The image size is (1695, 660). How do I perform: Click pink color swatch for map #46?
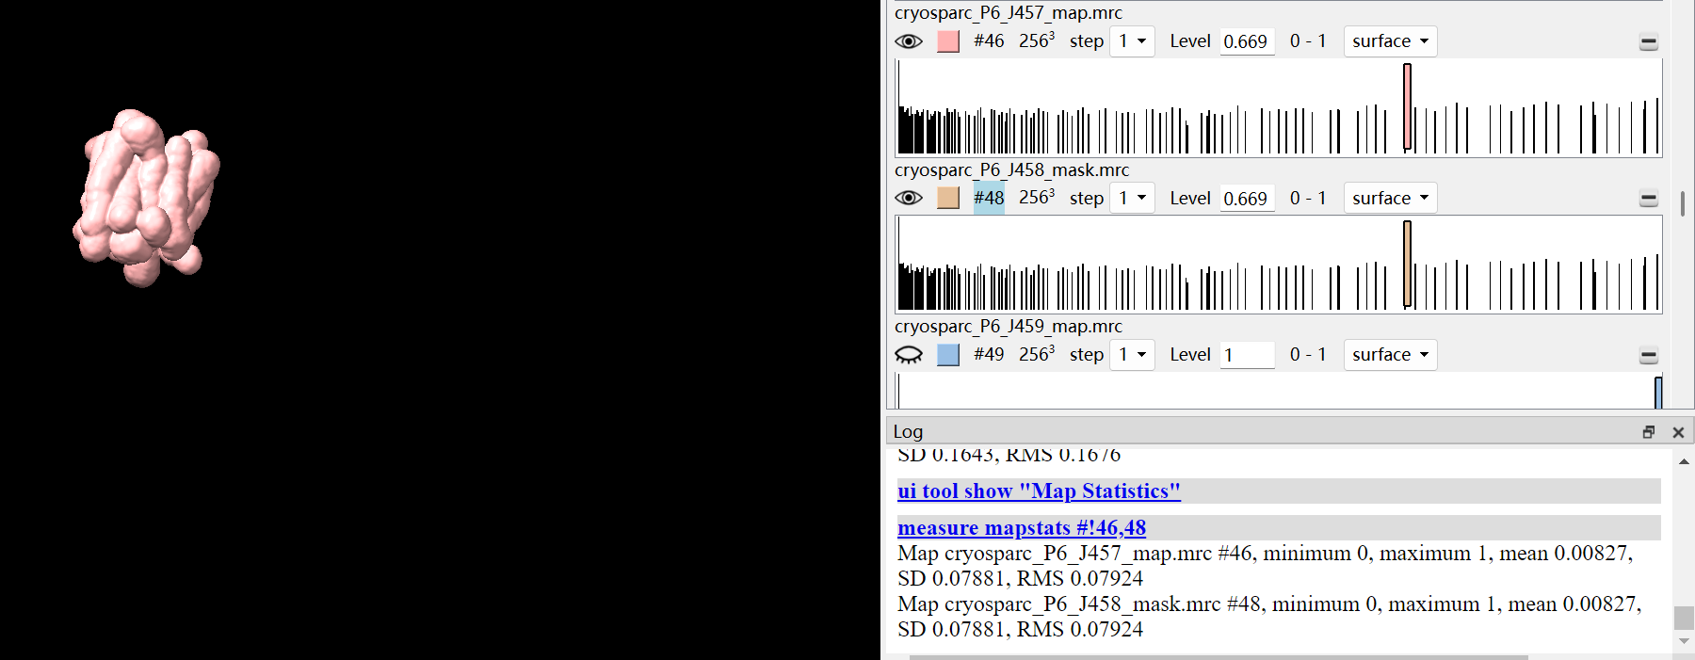(948, 41)
